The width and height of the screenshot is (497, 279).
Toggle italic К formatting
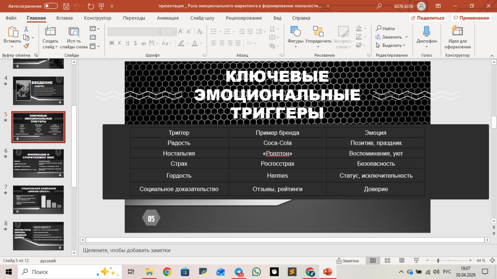[120, 43]
